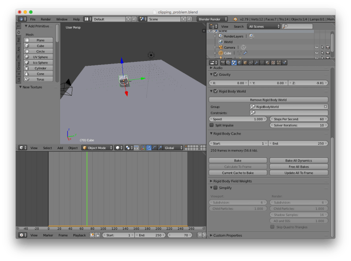The image size is (351, 261).
Task: Open the Modifiers properties tab (wrench icon)
Action: click(257, 63)
